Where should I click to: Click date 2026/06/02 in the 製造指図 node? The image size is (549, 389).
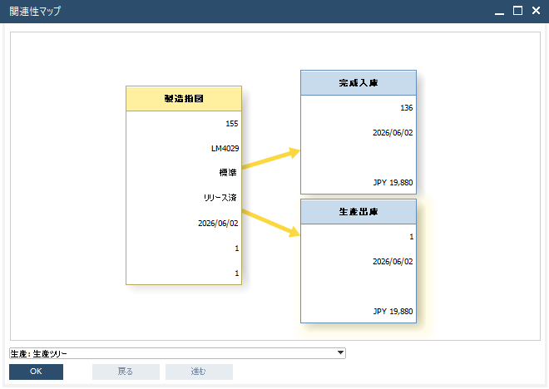click(218, 224)
